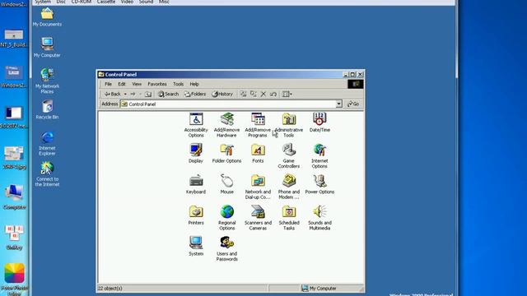This screenshot has height=296, width=527.
Task: Select My Network Places desktop icon
Action: coord(47,81)
